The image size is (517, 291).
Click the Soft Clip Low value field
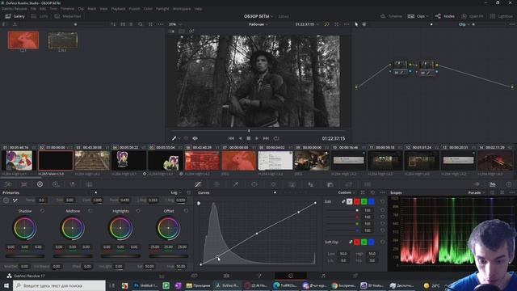[x=343, y=254]
